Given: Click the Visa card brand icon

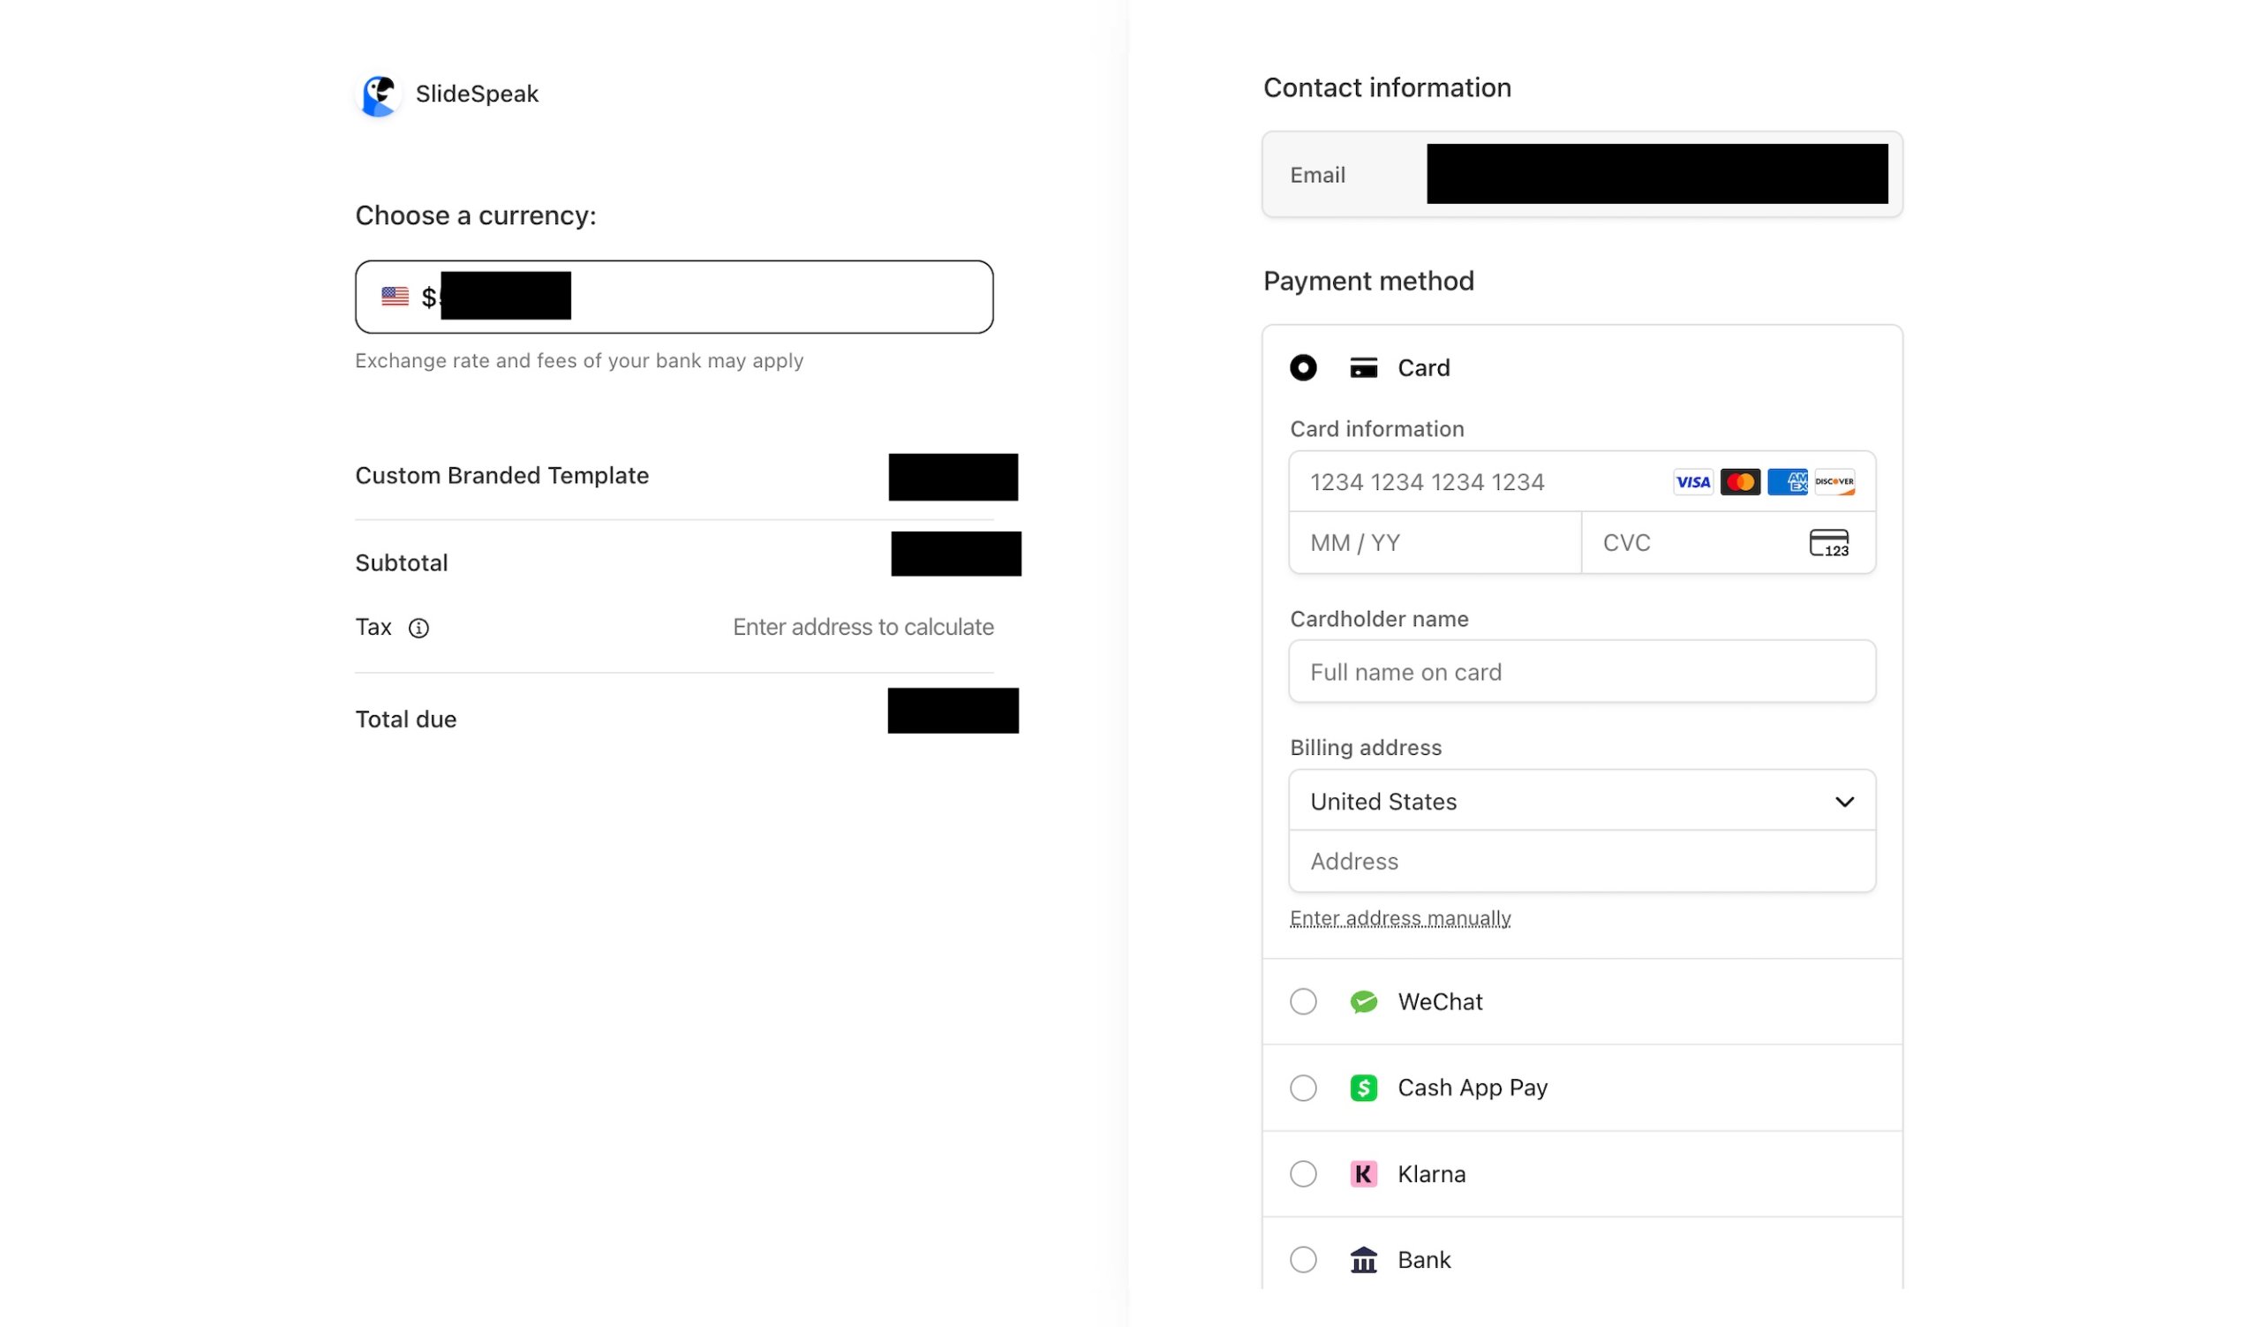Looking at the screenshot, I should [x=1693, y=481].
